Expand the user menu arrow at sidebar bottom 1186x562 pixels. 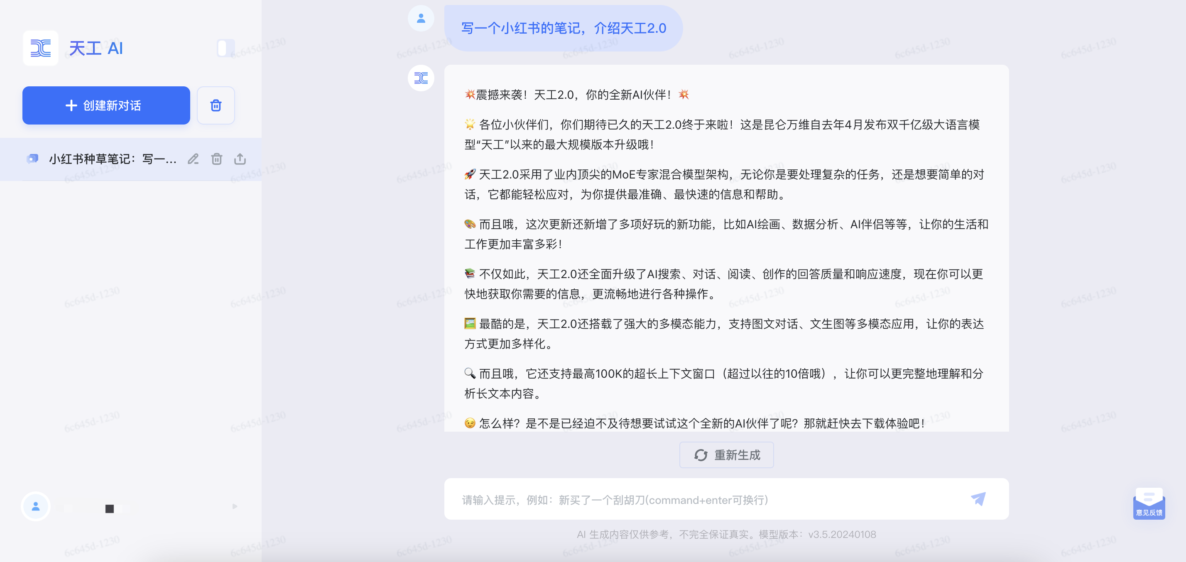[x=235, y=506]
